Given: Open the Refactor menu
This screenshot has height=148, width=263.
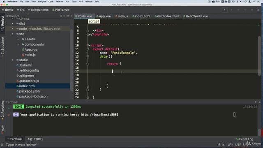Looking at the screenshot, I should point(59,2).
